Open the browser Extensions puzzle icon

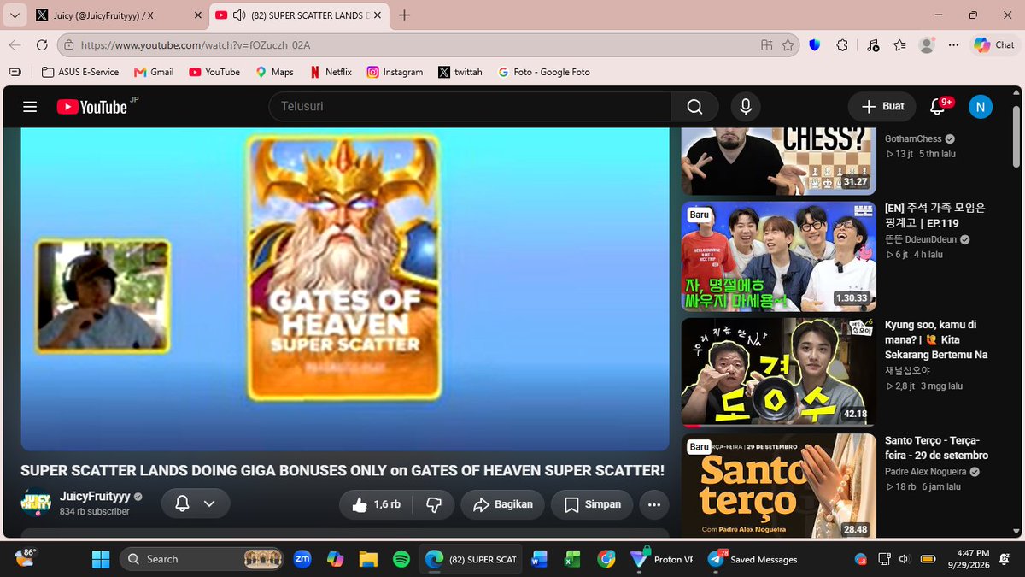(x=842, y=45)
